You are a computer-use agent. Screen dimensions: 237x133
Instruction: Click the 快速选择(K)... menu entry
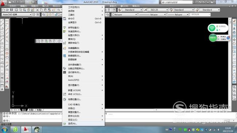coord(83,31)
